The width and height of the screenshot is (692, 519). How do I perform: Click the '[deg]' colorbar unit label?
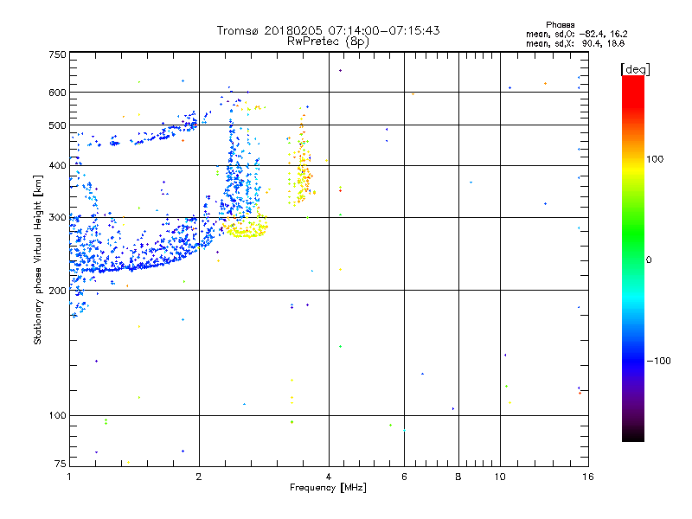(635, 69)
